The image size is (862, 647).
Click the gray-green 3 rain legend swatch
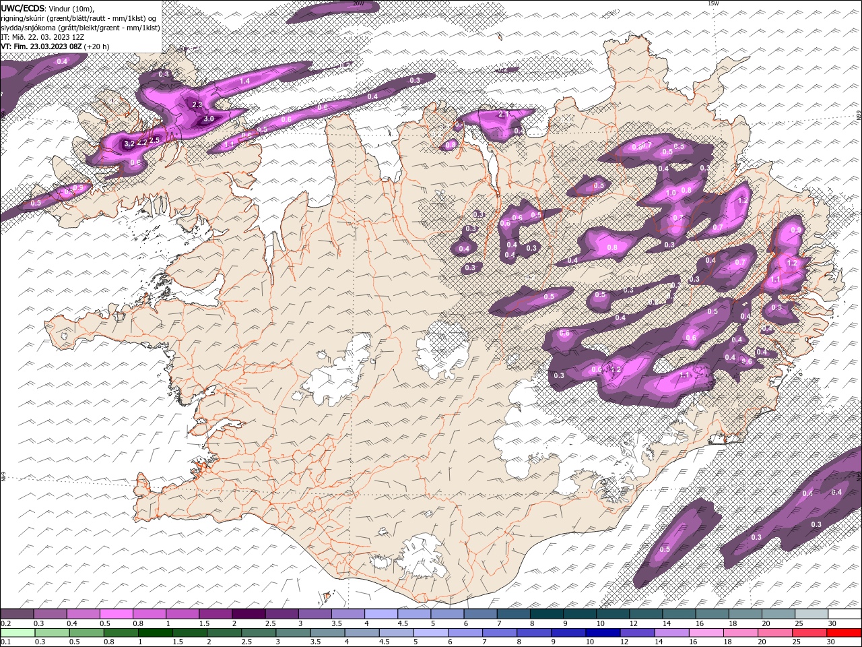tap(293, 633)
